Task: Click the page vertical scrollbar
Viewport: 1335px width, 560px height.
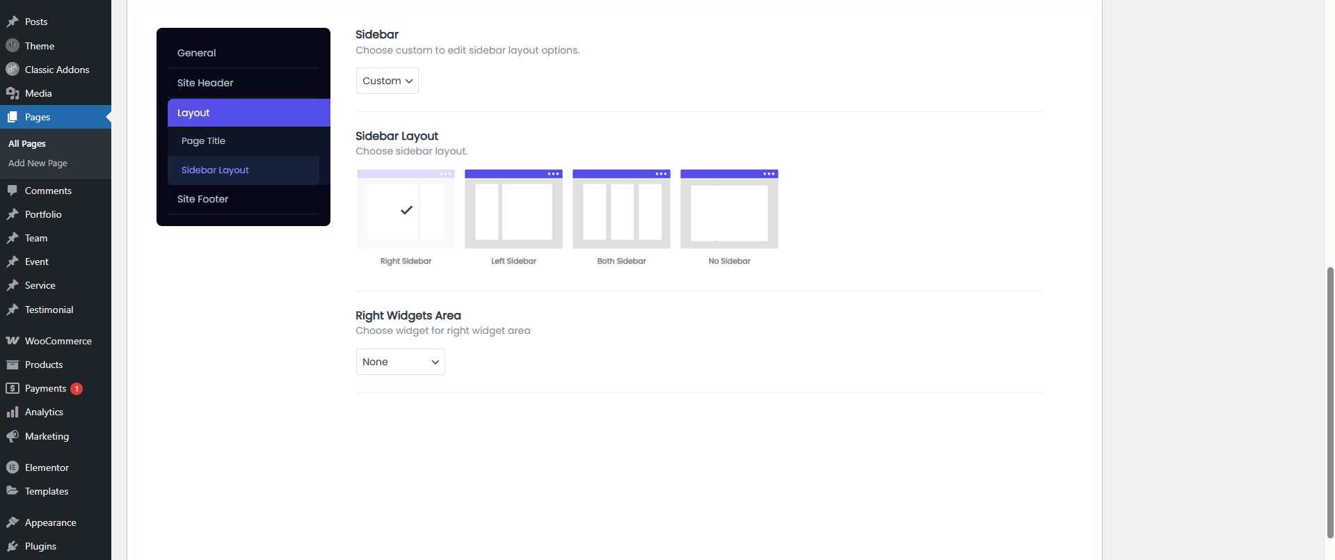Action: [1330, 402]
